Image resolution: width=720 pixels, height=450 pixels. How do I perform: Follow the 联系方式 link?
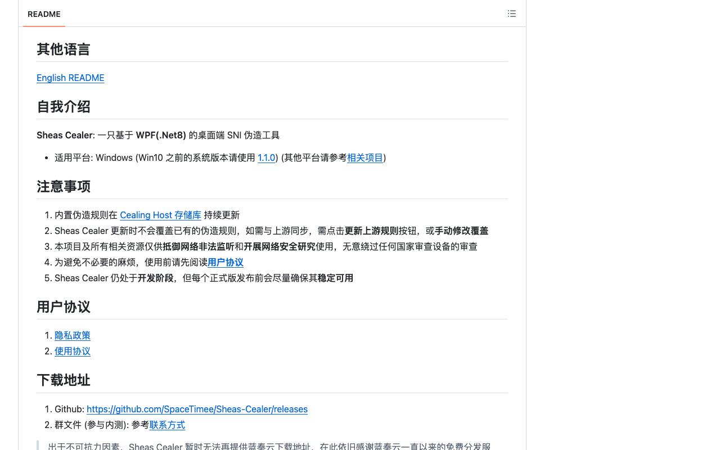[x=167, y=425]
